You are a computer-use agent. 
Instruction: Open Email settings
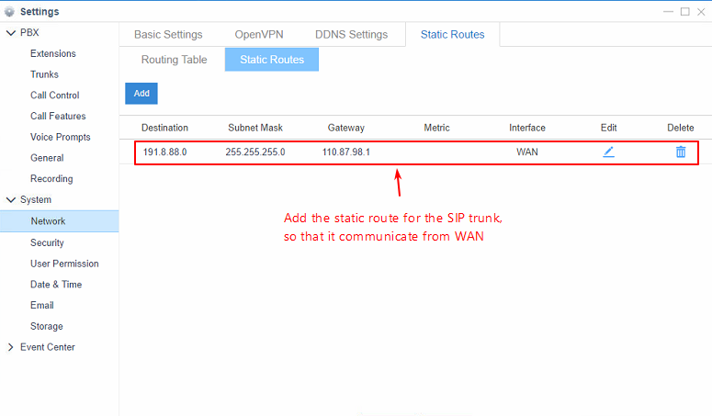pyautogui.click(x=41, y=305)
